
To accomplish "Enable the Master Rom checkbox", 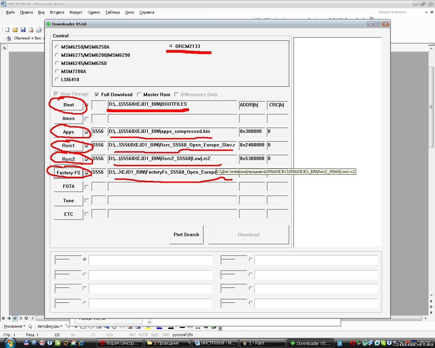I will (x=139, y=94).
